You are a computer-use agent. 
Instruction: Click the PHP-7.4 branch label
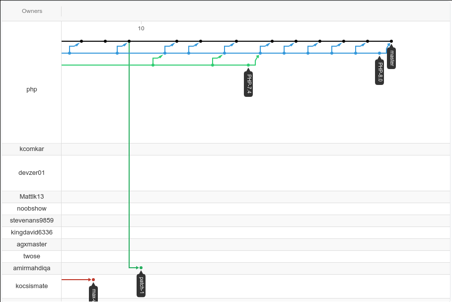click(x=248, y=84)
